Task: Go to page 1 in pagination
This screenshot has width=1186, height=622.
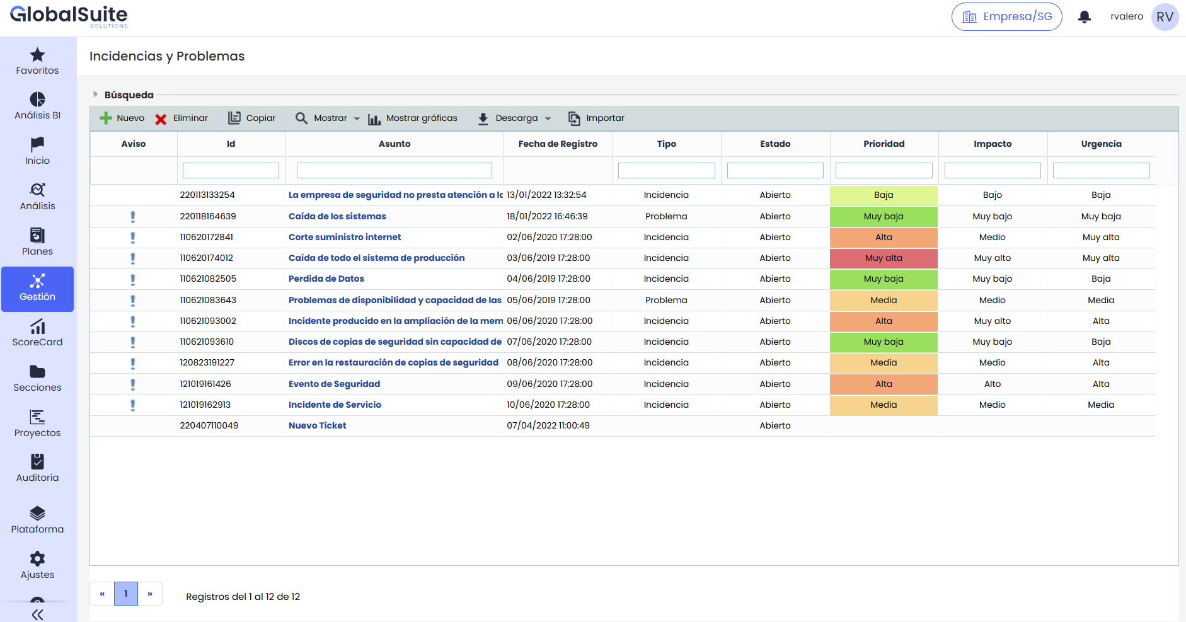Action: [x=126, y=594]
